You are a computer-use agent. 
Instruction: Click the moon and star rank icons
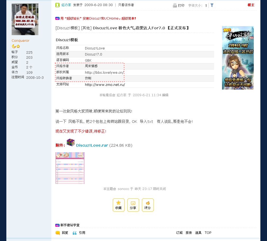(x=16, y=46)
